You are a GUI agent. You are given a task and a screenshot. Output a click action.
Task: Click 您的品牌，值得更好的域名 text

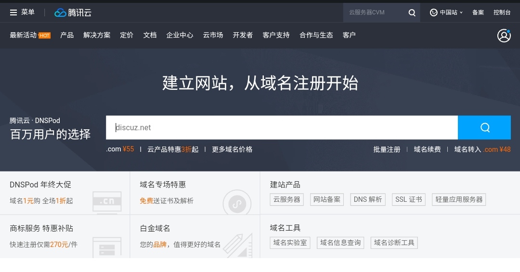(x=180, y=245)
